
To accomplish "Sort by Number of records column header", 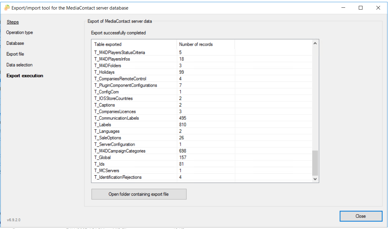I will 206,44.
